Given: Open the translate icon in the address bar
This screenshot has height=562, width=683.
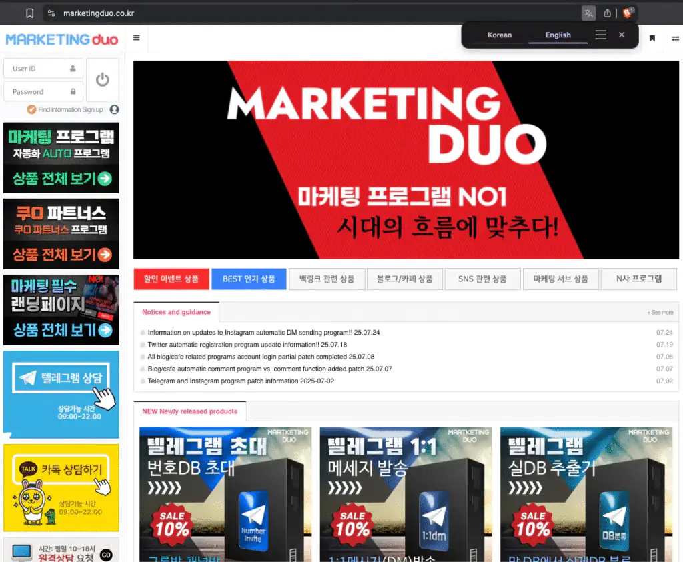Looking at the screenshot, I should click(x=589, y=13).
